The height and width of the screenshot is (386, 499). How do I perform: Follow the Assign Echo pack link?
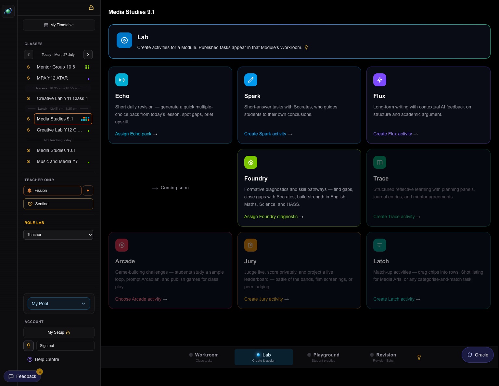[x=136, y=134]
